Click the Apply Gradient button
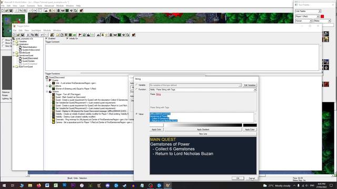 coord(203,130)
